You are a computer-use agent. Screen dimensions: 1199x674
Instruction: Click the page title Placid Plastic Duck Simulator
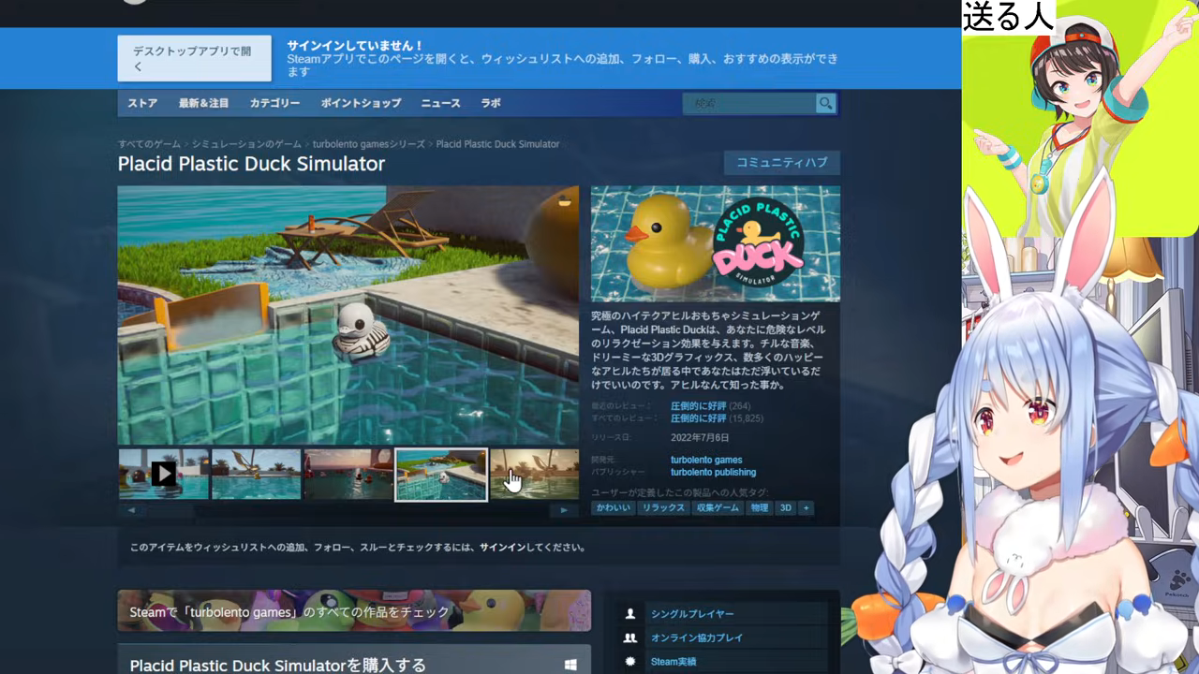pos(251,164)
